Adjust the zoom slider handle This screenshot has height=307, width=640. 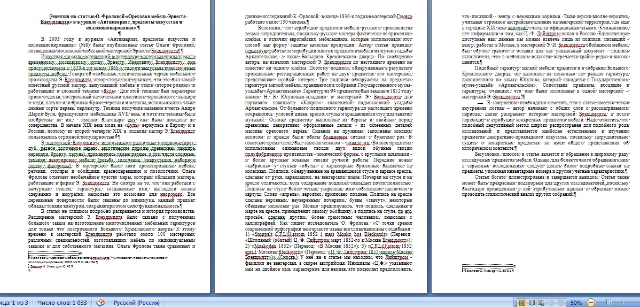pyautogui.click(x=608, y=302)
